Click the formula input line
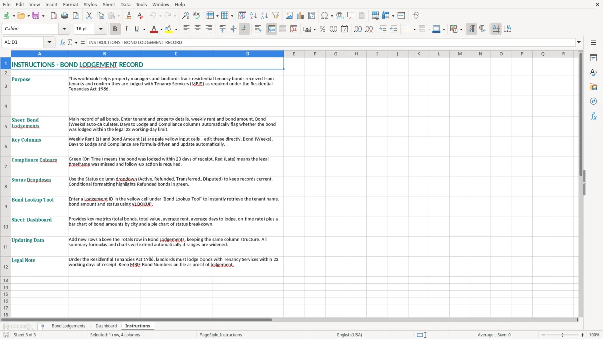 pyautogui.click(x=331, y=42)
